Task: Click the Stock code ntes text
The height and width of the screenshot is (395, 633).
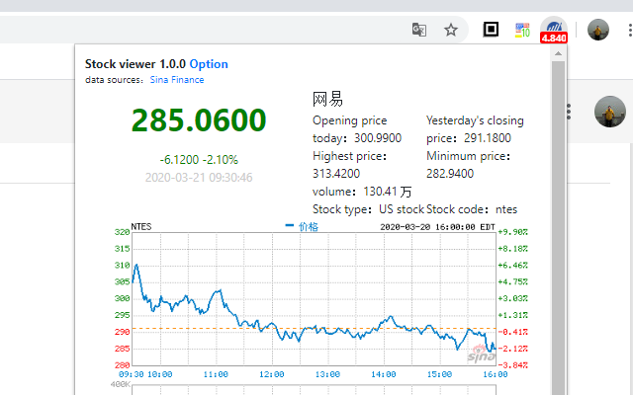Action: click(472, 209)
